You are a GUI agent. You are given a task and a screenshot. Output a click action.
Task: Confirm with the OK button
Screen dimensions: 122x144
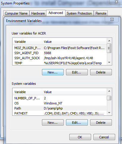(80, 137)
